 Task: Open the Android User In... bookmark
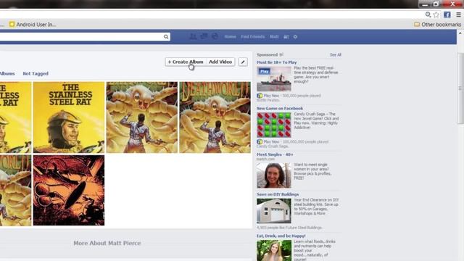coord(33,24)
